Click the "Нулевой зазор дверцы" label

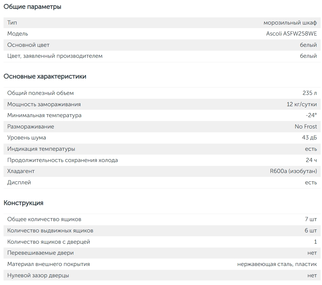tap(38, 275)
